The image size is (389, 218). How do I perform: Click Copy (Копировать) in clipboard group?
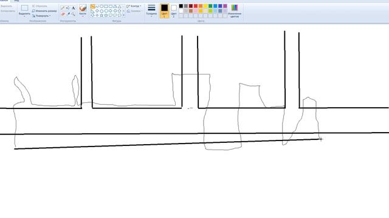(x=7, y=11)
